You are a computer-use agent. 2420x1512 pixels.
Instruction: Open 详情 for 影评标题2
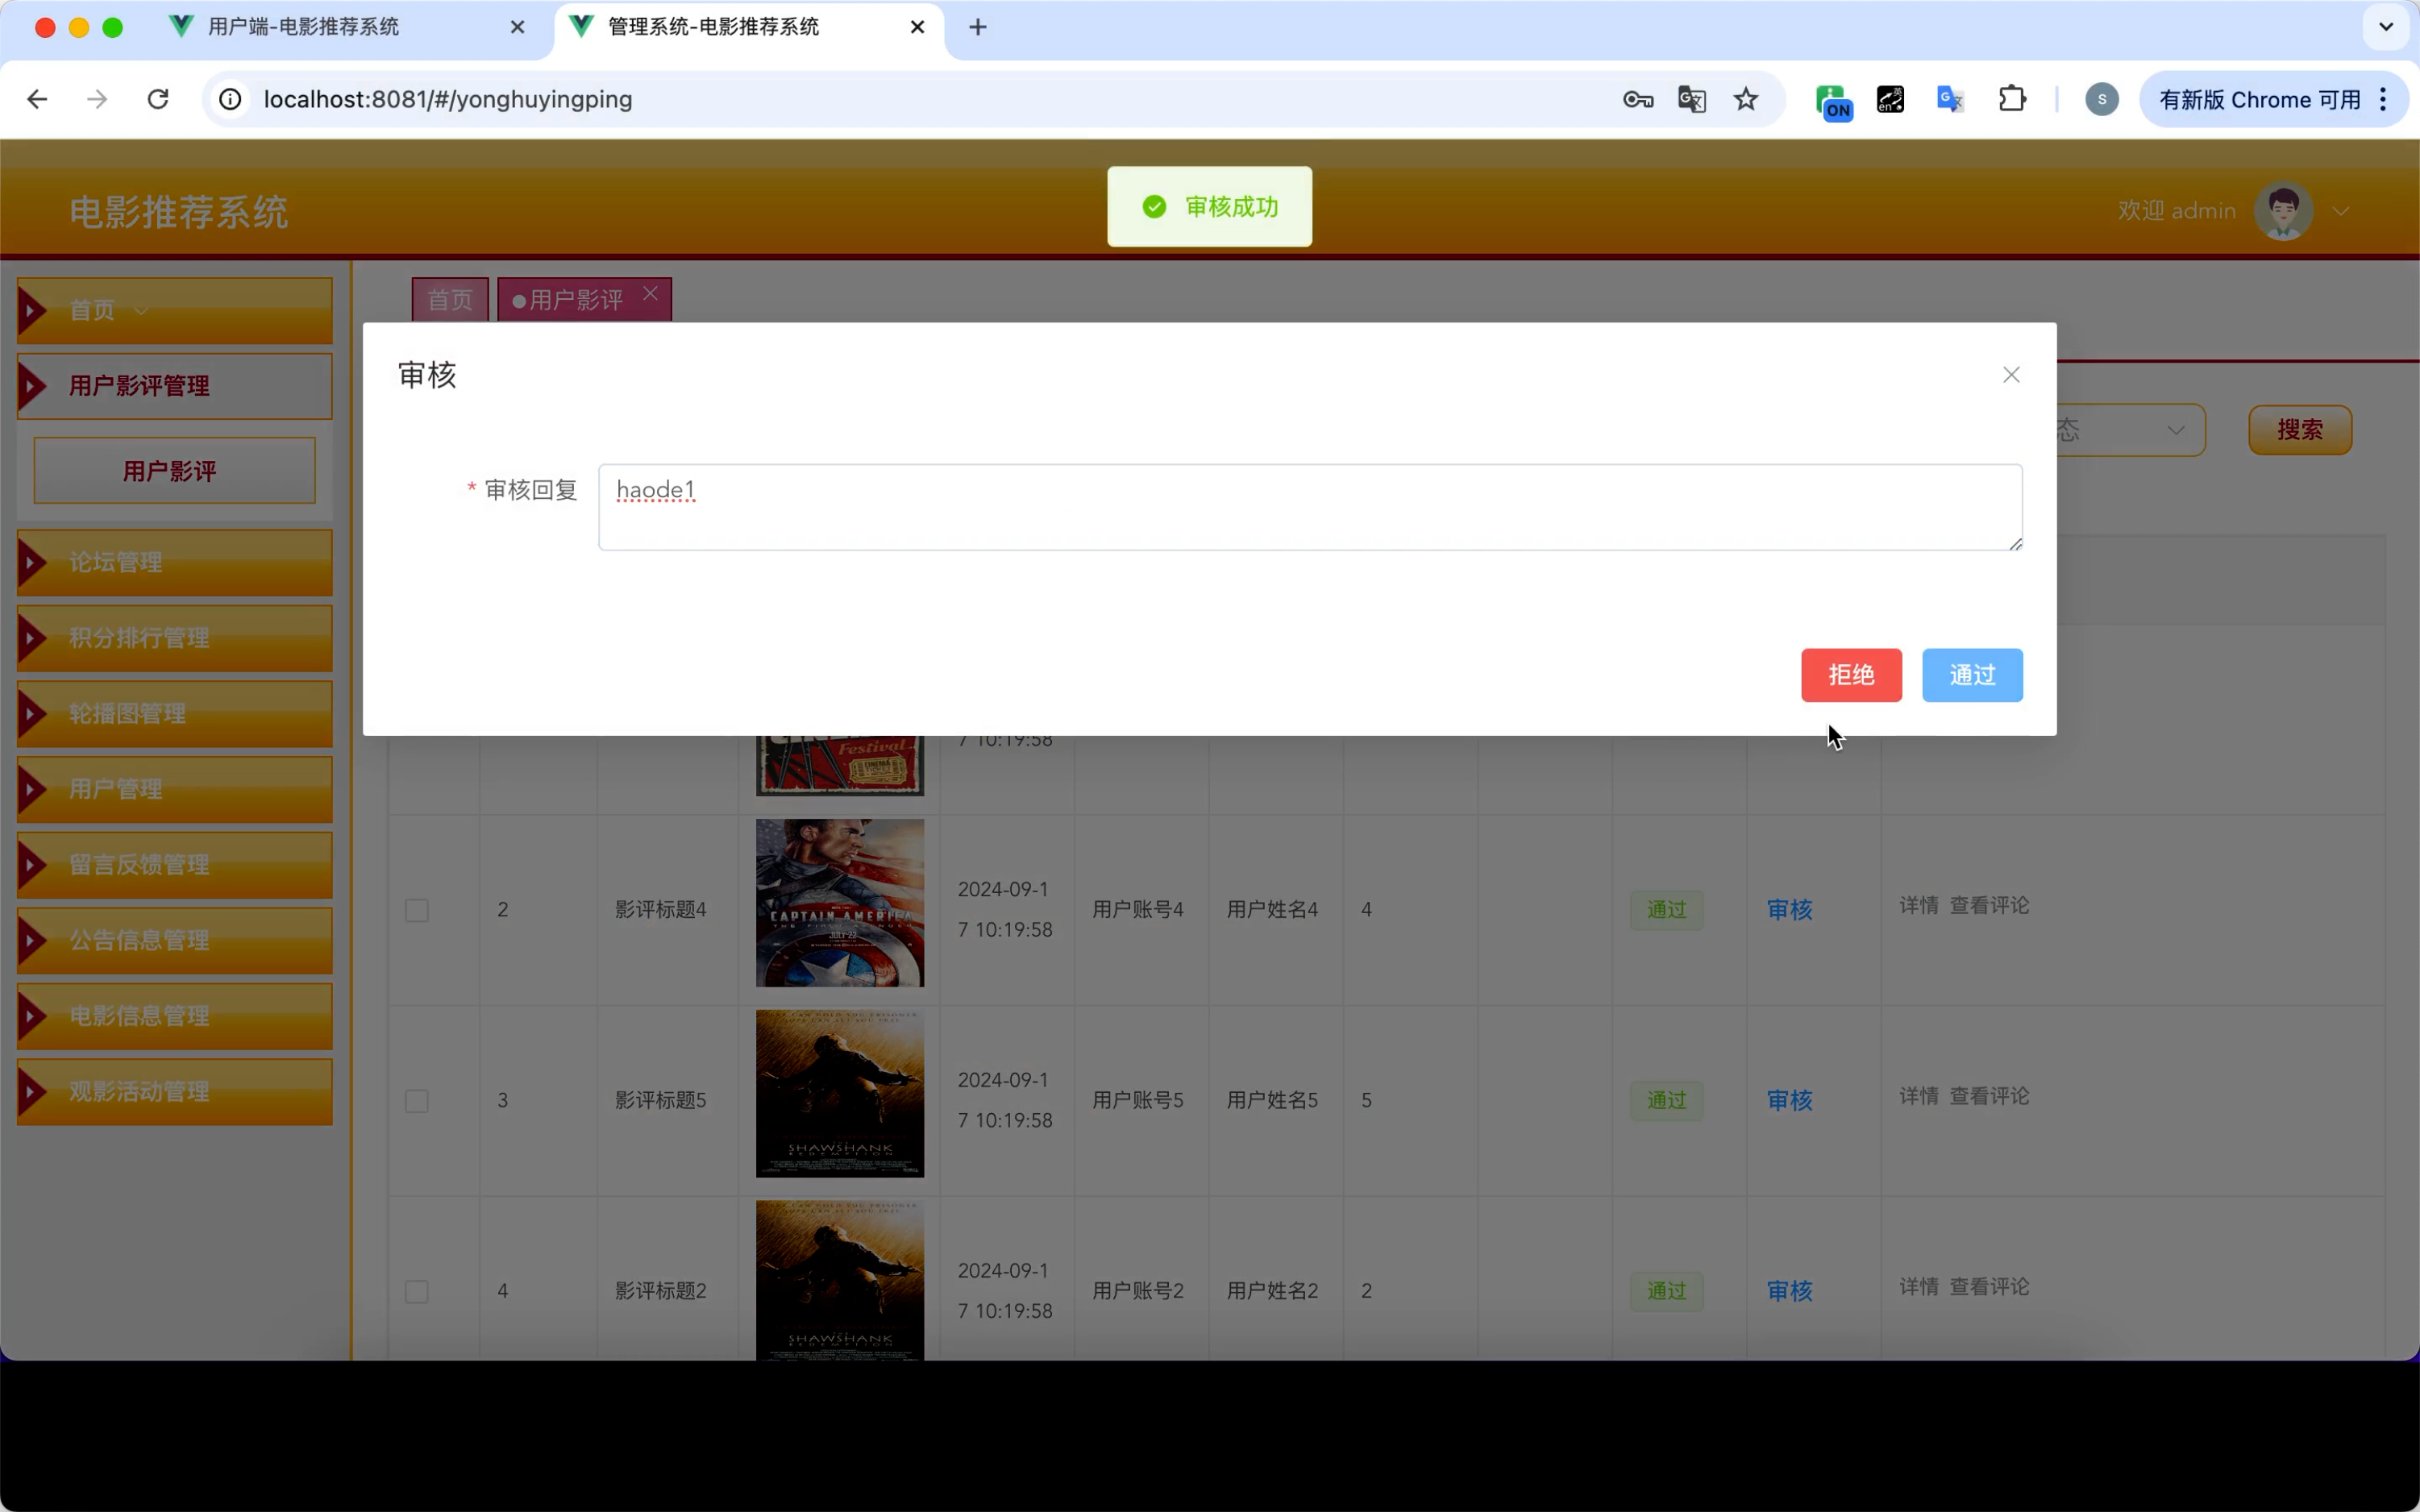[1918, 1287]
